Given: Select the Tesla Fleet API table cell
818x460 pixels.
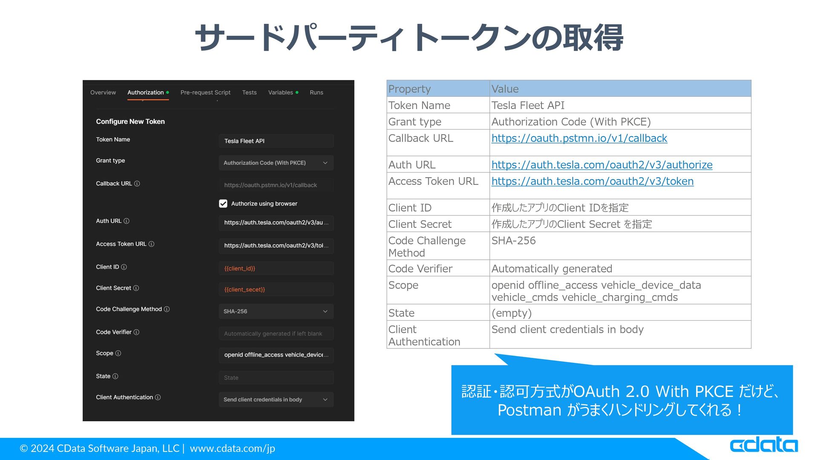Looking at the screenshot, I should (620, 105).
